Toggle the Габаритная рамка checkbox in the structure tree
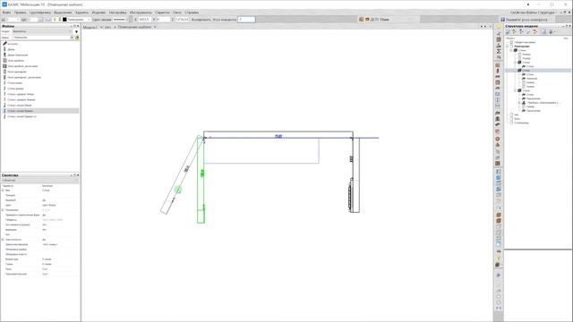The image size is (573, 322). pyautogui.click(x=511, y=42)
